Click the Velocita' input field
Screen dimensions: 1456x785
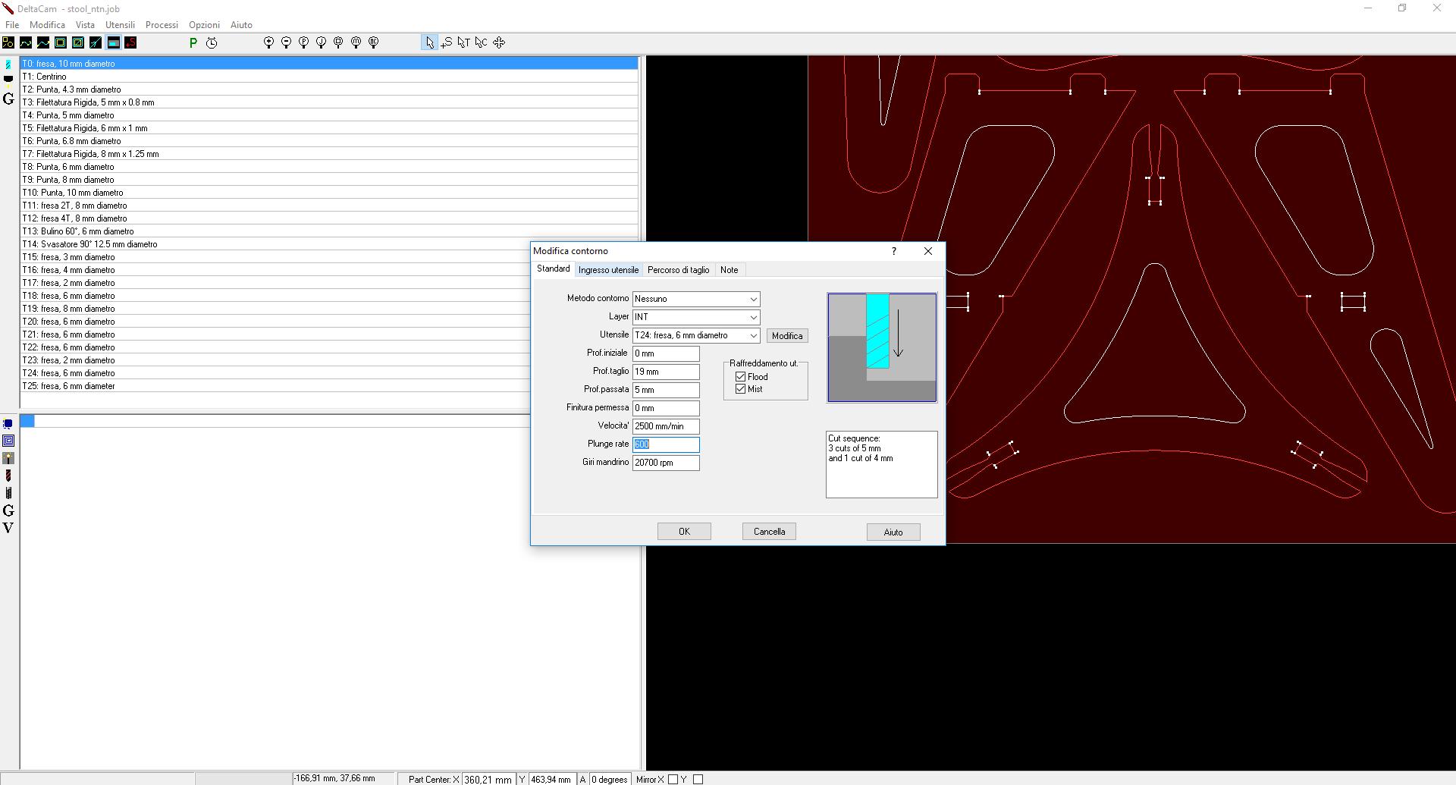tap(666, 426)
